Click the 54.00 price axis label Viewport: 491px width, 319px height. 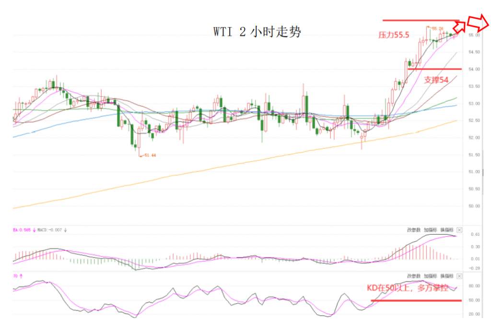pyautogui.click(x=474, y=69)
